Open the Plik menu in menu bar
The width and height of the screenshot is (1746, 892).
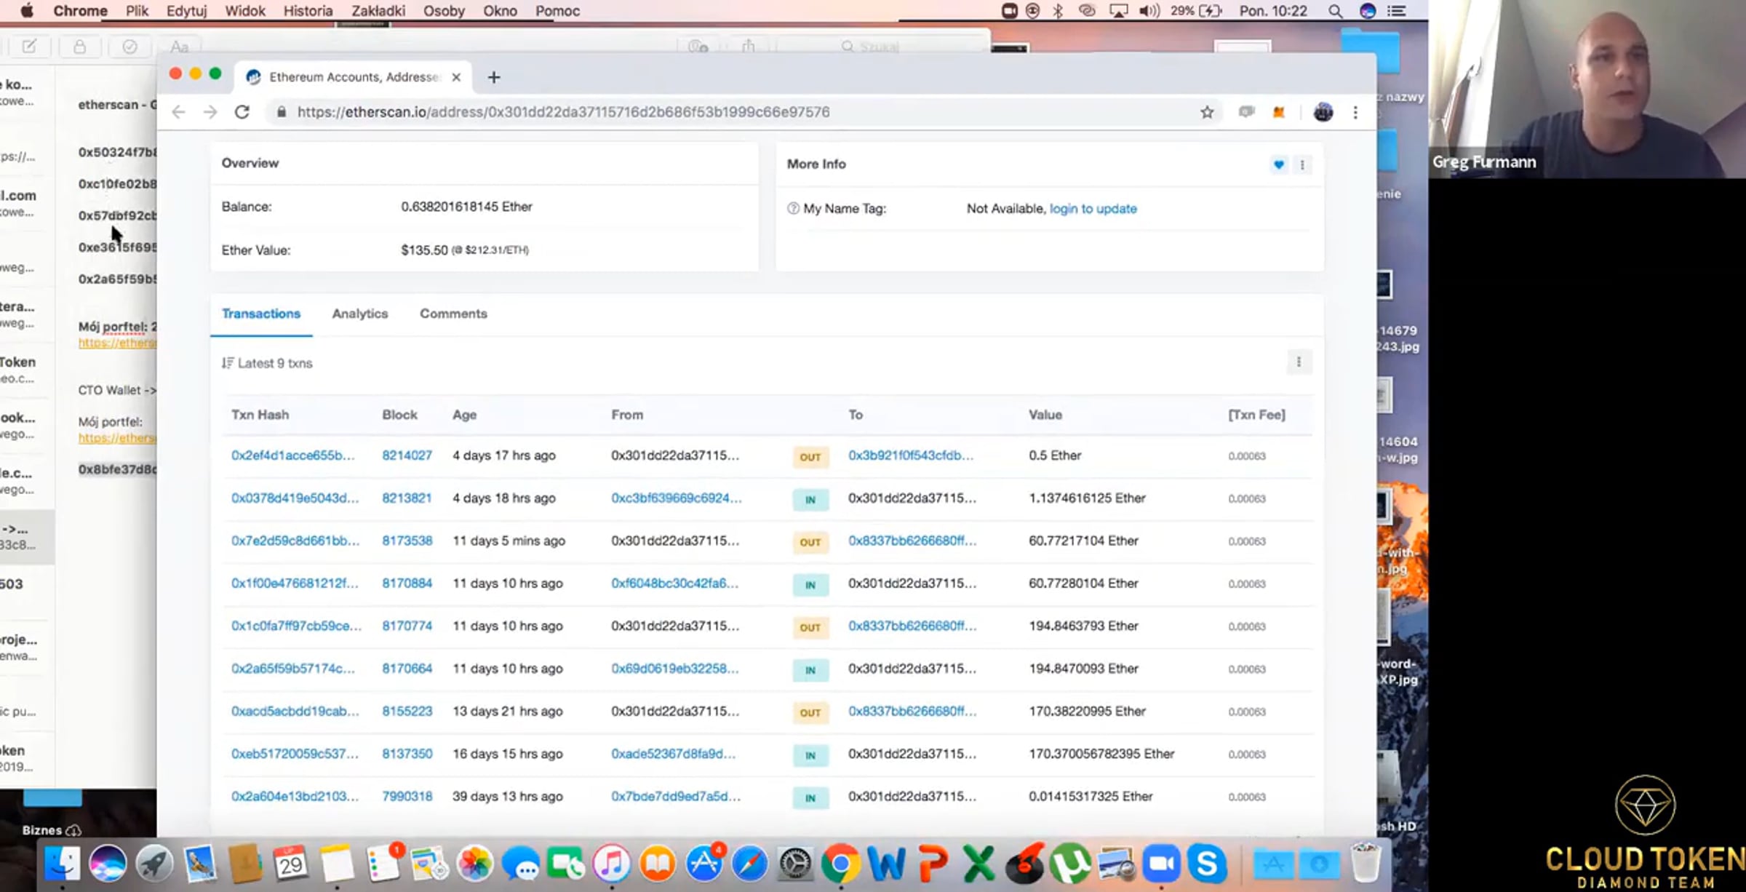point(137,11)
